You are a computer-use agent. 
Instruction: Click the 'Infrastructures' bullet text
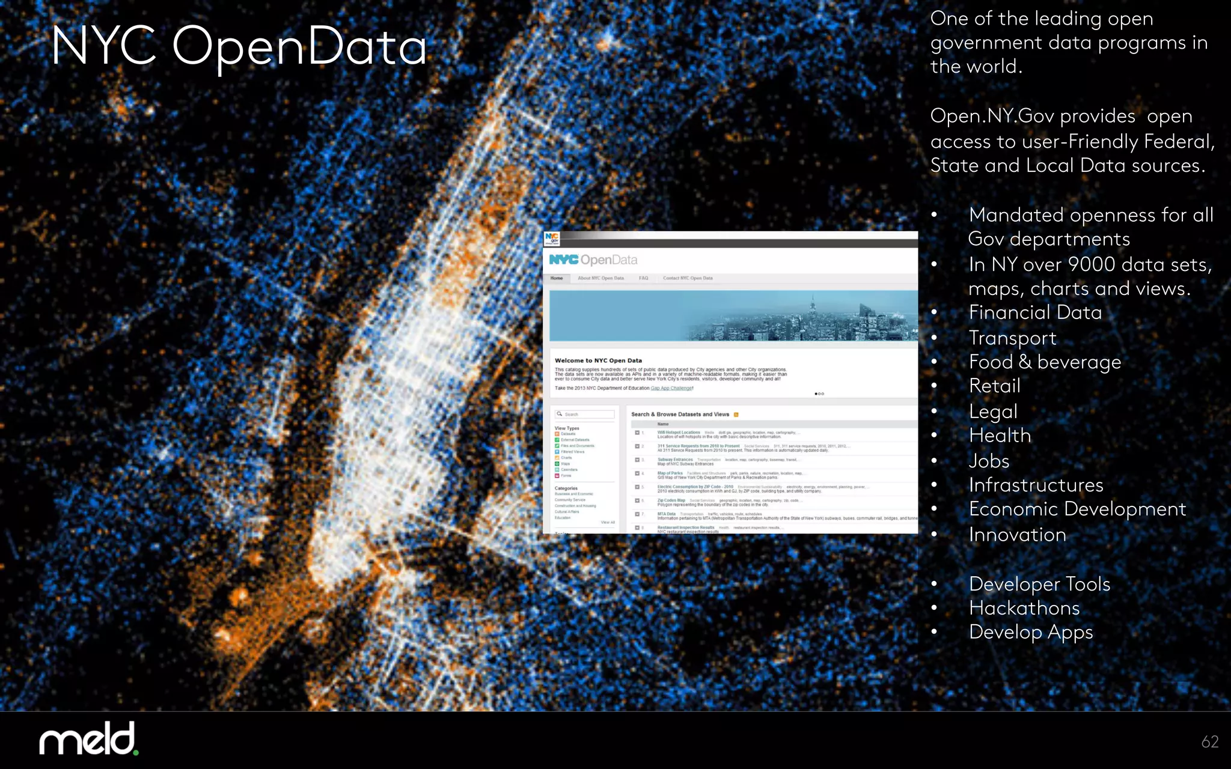pyautogui.click(x=1036, y=485)
